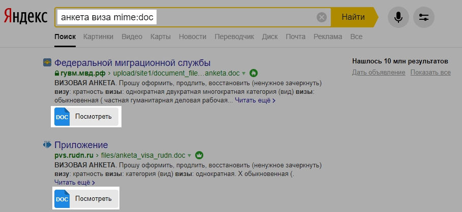
Task: Open the search settings sliders icon
Action: click(x=423, y=17)
